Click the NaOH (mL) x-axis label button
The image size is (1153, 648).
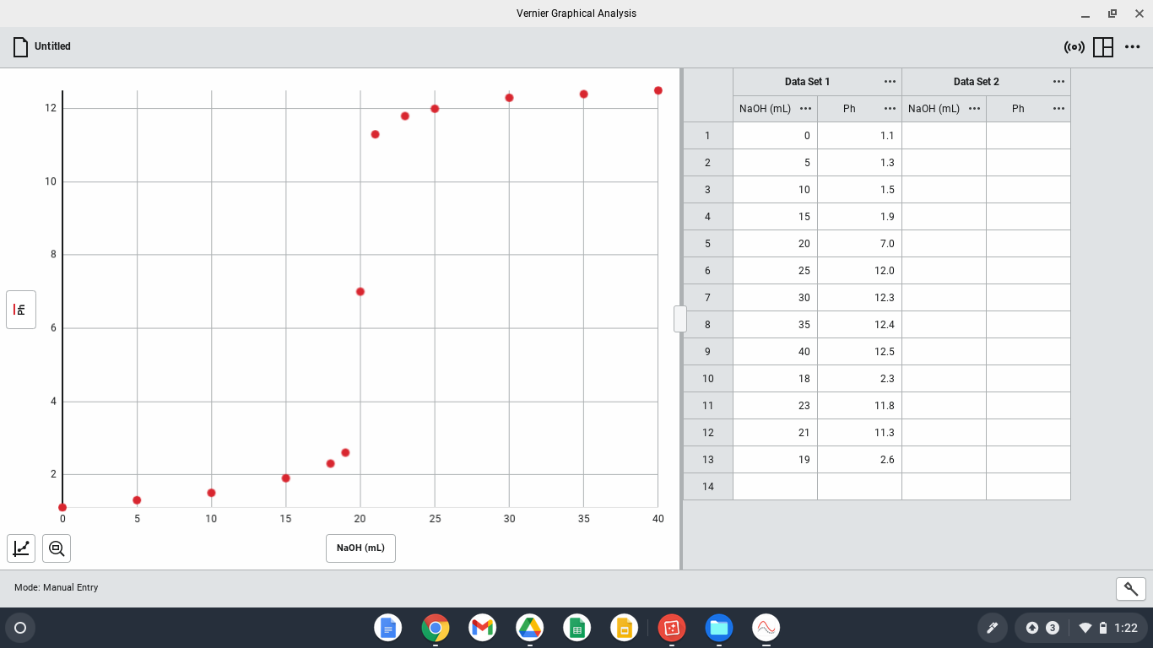click(360, 548)
